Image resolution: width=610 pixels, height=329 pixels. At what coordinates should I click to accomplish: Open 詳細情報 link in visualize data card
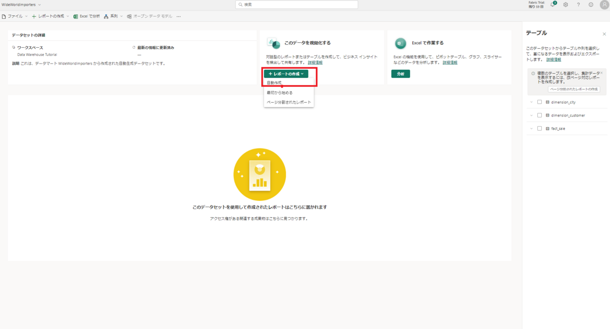tap(315, 62)
